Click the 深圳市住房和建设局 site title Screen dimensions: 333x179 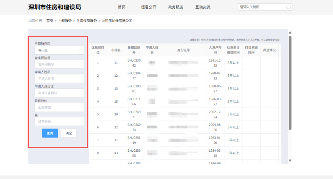tap(54, 7)
